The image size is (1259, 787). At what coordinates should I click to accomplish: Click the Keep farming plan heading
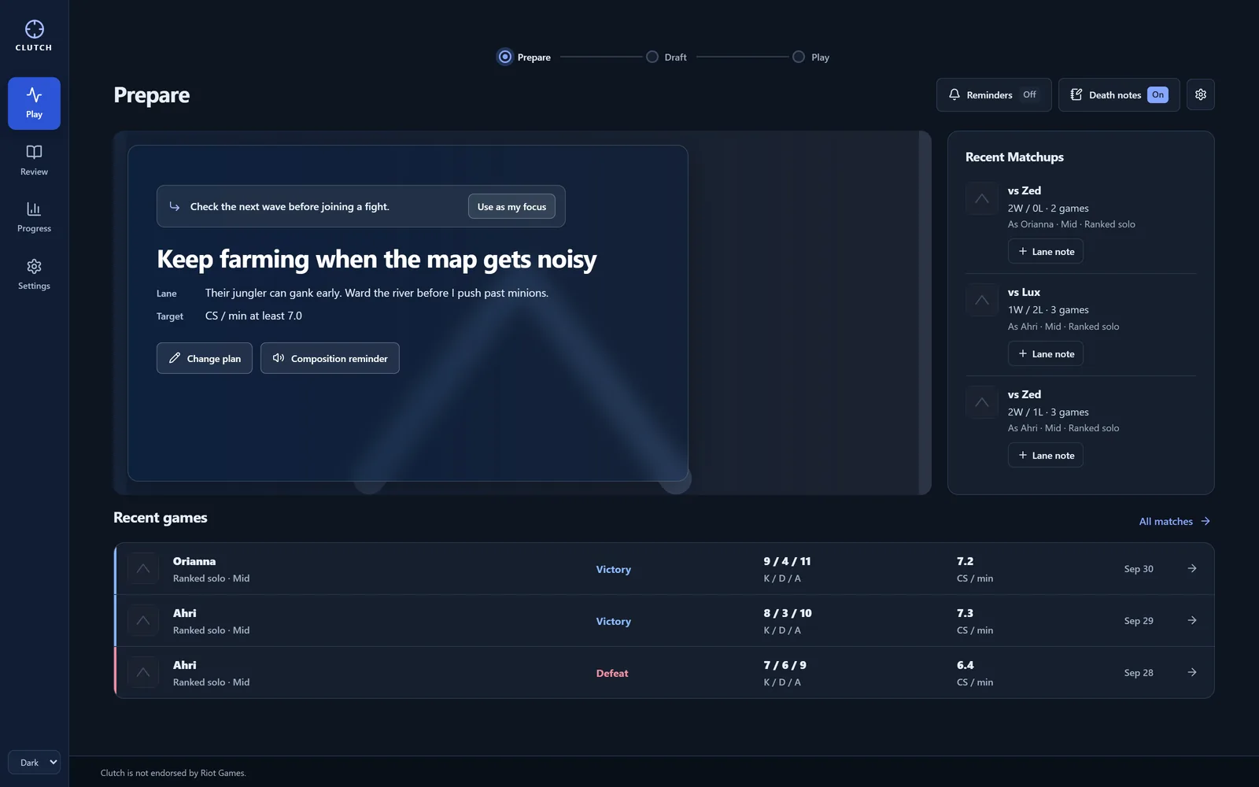pyautogui.click(x=376, y=259)
